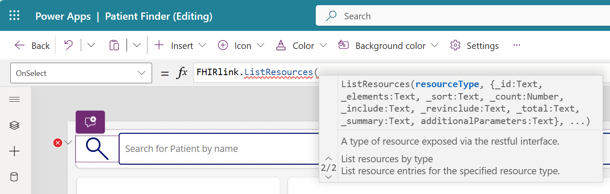Click the Undo icon
Screen dimensions: 610x194
(68, 45)
